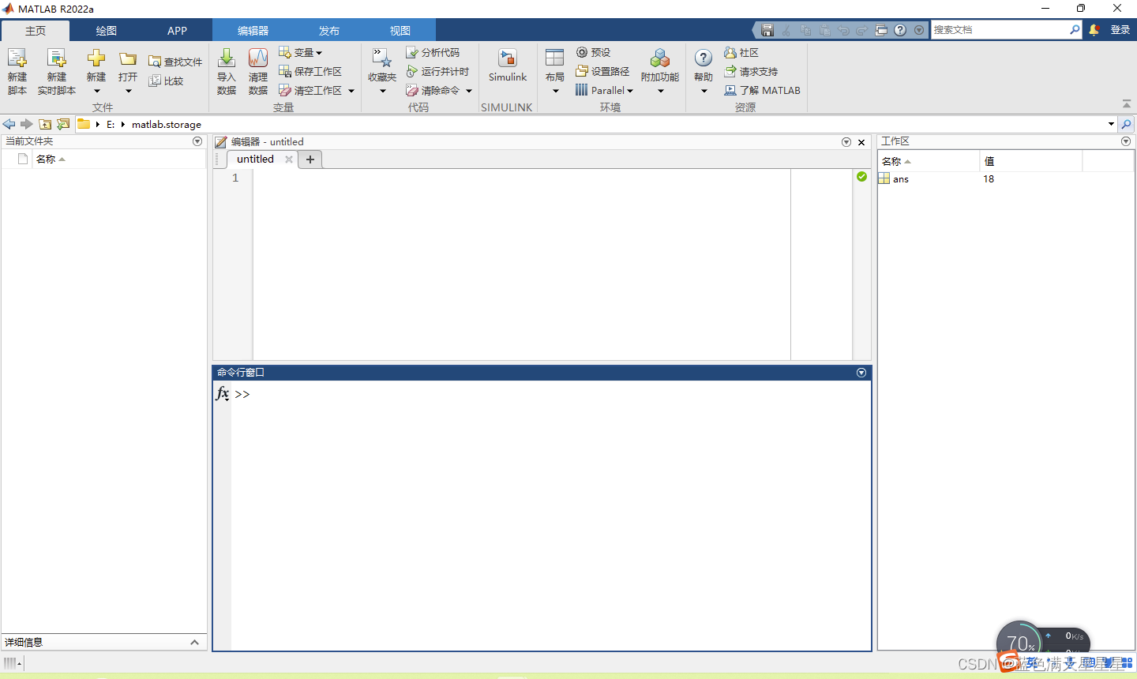This screenshot has height=679, width=1137.
Task: Switch to the APP tab
Action: pos(177,31)
